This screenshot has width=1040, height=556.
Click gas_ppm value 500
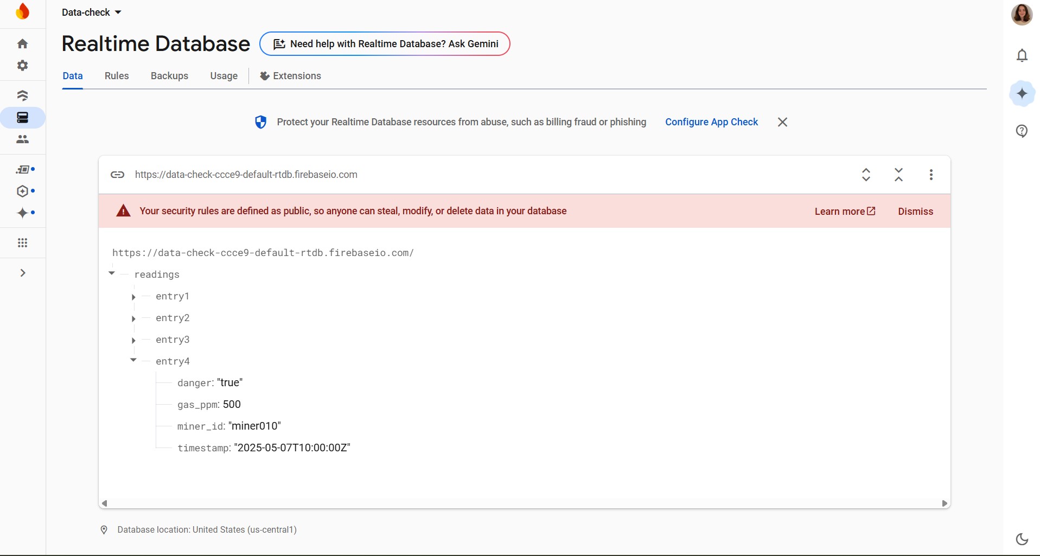click(x=232, y=404)
